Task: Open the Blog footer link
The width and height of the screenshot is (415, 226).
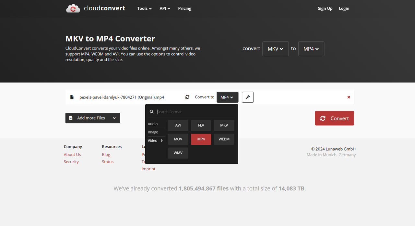Action: click(x=106, y=154)
